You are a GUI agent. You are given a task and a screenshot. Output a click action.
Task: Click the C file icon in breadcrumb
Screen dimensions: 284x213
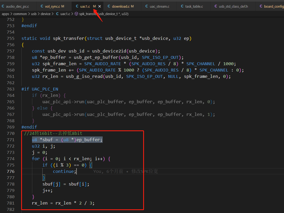(57, 14)
